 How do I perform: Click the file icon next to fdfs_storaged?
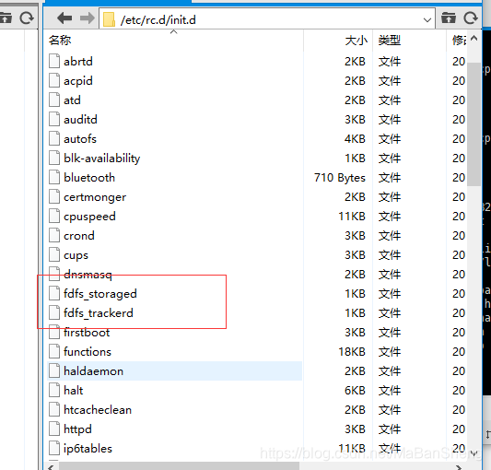[x=54, y=293]
